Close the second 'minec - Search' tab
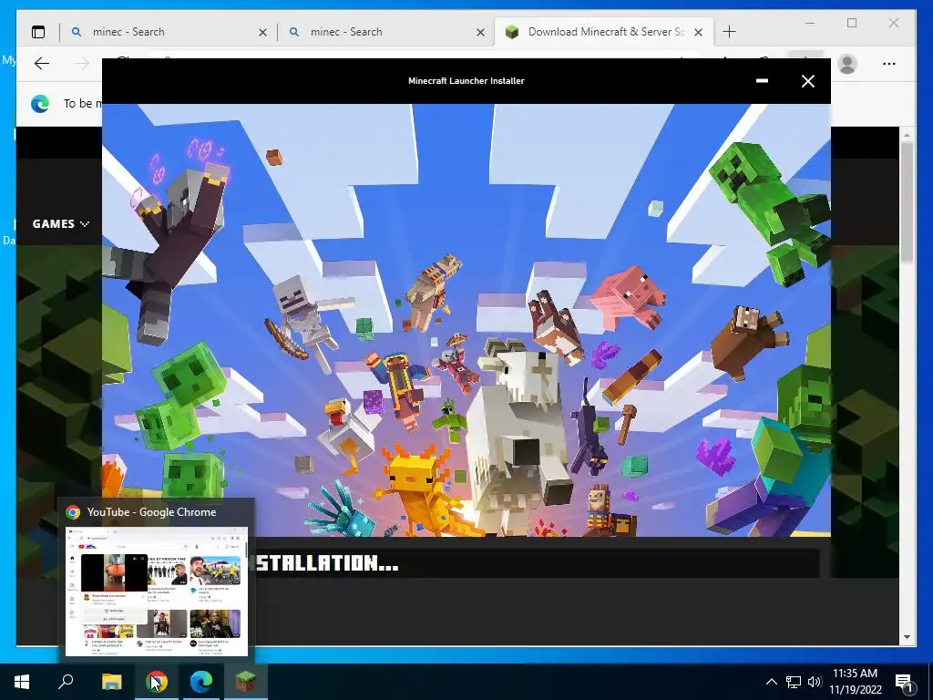 pyautogui.click(x=480, y=32)
